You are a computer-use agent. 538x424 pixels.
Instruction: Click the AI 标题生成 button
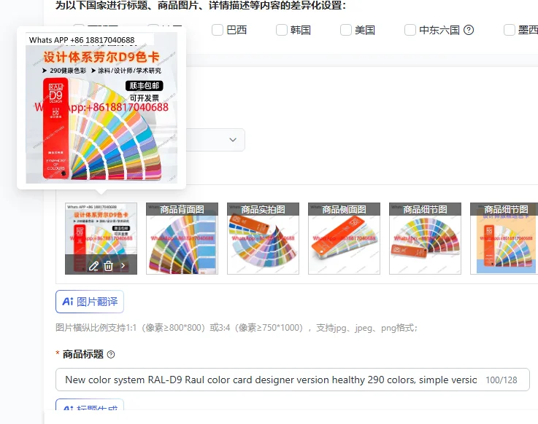pyautogui.click(x=90, y=405)
